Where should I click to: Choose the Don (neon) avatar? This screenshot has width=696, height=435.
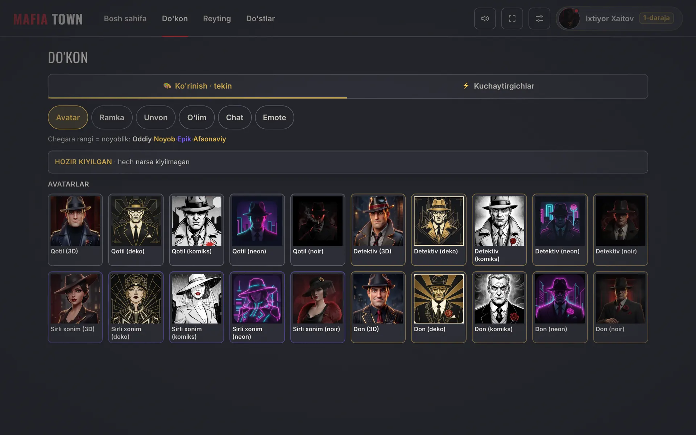click(560, 307)
